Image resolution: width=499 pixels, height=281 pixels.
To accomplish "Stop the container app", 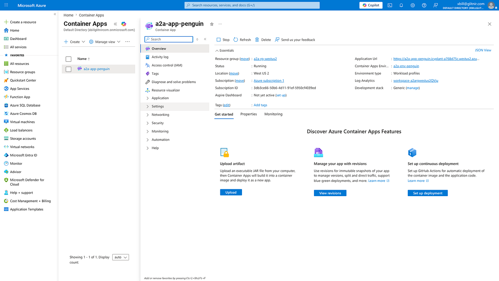I will 223,40.
